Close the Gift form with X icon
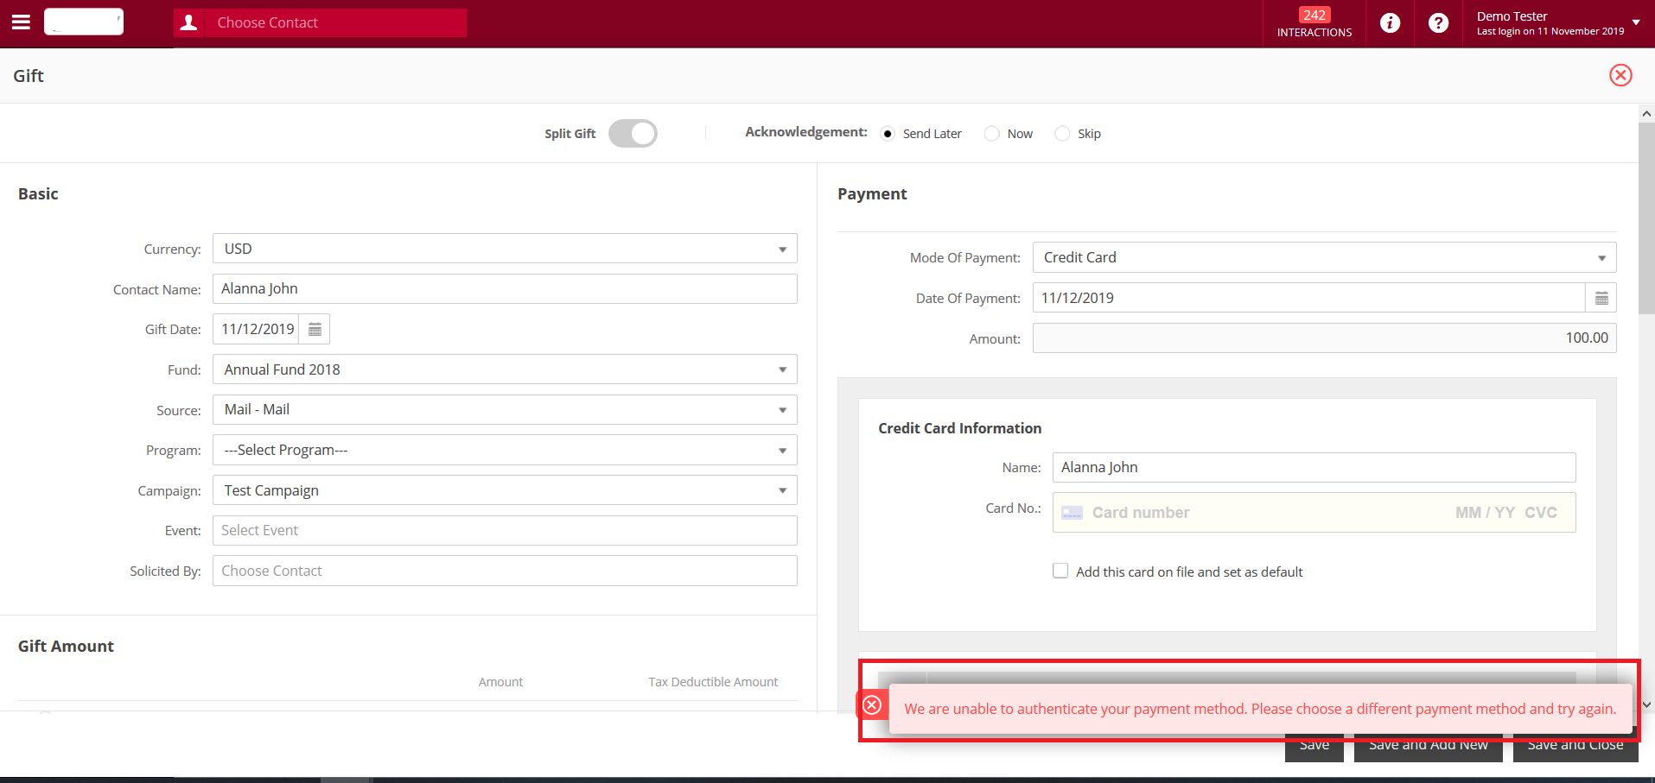Screen dimensions: 1655x783 point(1620,75)
